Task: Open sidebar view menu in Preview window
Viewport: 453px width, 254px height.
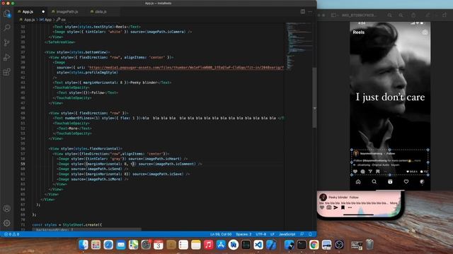Action: [335, 15]
